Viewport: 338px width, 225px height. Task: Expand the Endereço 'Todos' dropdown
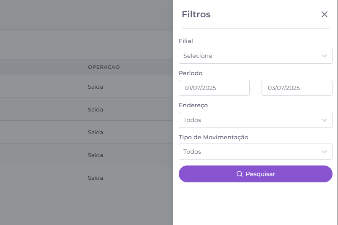click(249, 120)
